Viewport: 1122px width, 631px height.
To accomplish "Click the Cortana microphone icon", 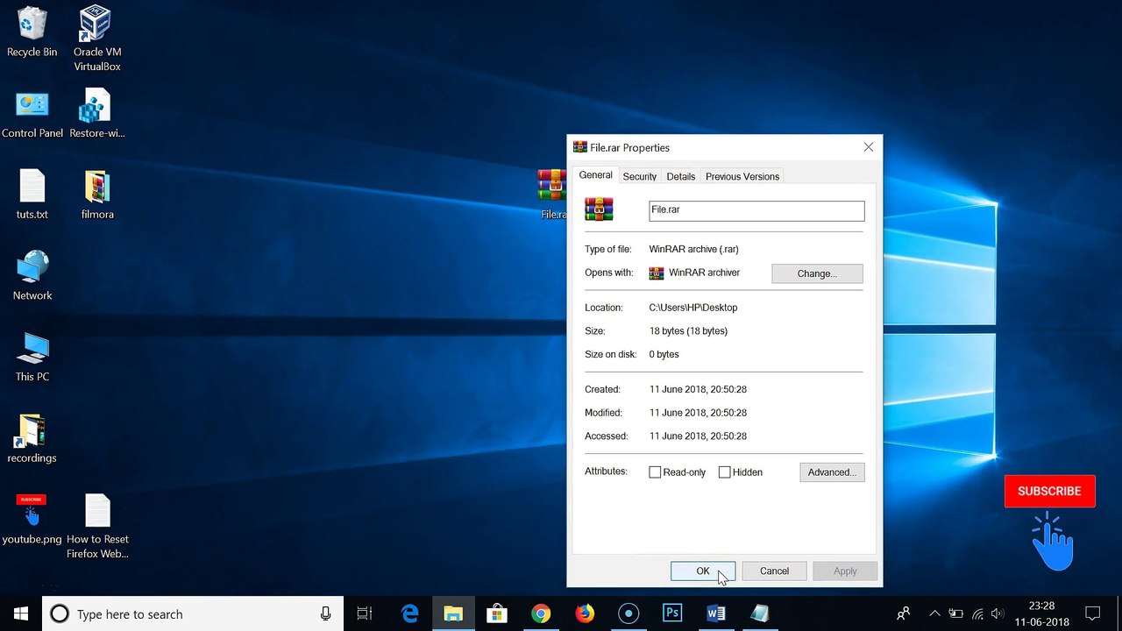I will 325,614.
